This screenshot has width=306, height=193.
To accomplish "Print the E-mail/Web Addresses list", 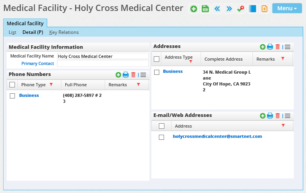I will [x=270, y=116].
